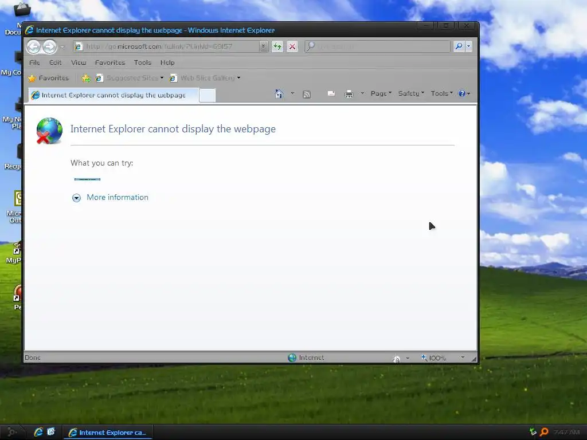The width and height of the screenshot is (587, 440).
Task: Click the Internet security zone indicator
Action: click(x=306, y=357)
